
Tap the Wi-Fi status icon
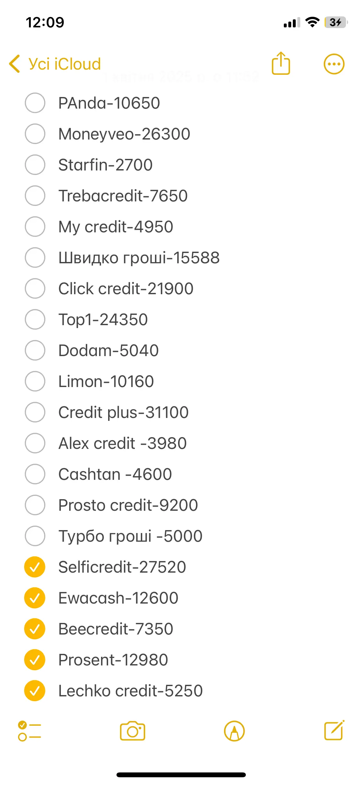pos(312,22)
